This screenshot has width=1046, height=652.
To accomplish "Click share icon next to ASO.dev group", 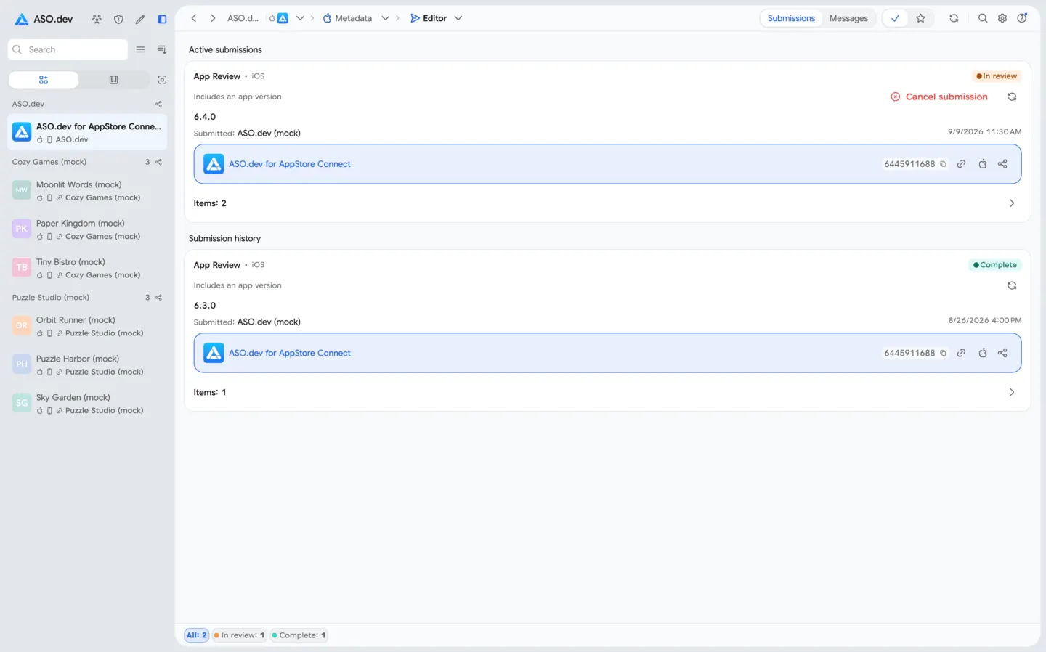I will point(158,104).
